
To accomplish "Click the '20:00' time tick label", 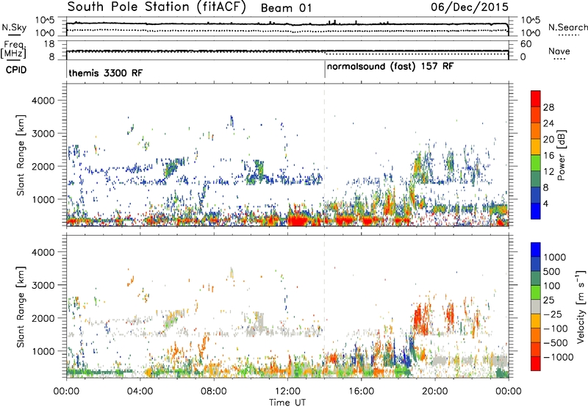I will pos(435,392).
